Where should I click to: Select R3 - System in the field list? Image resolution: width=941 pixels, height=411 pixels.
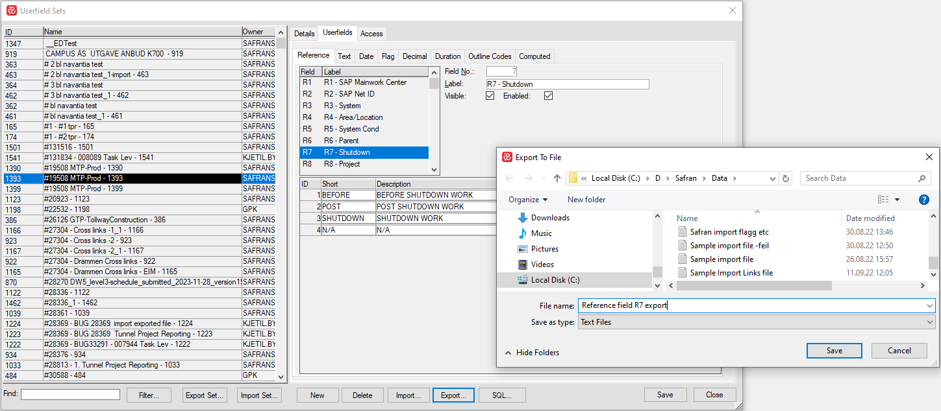364,106
